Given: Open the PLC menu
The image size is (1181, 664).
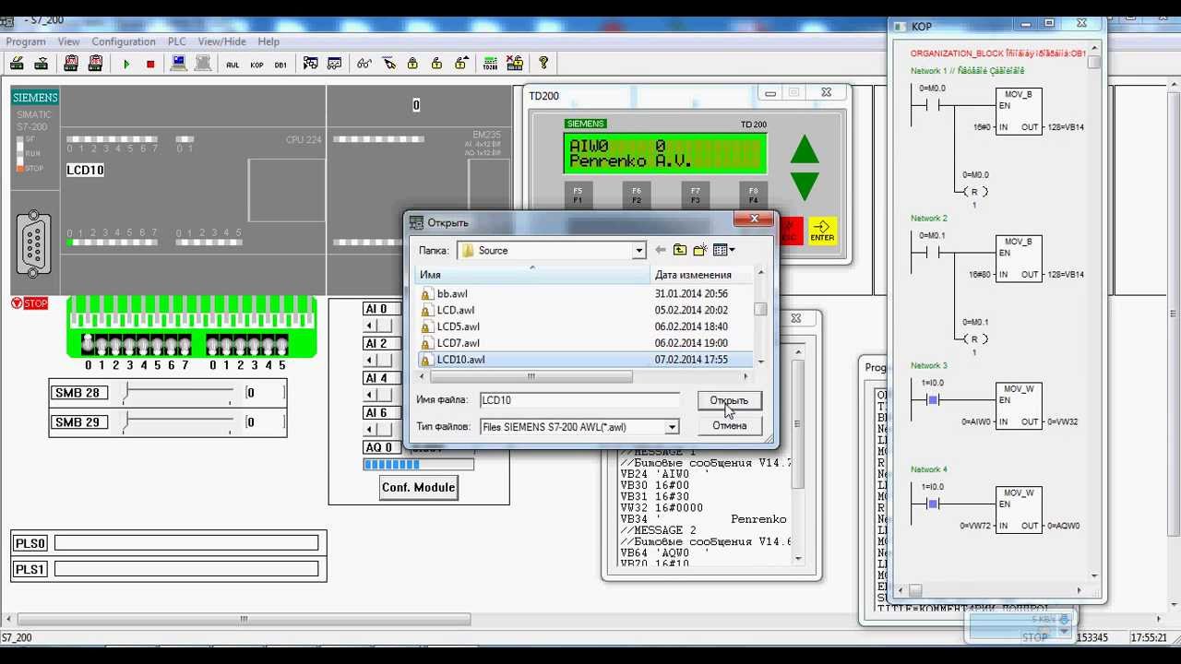Looking at the screenshot, I should click(177, 41).
